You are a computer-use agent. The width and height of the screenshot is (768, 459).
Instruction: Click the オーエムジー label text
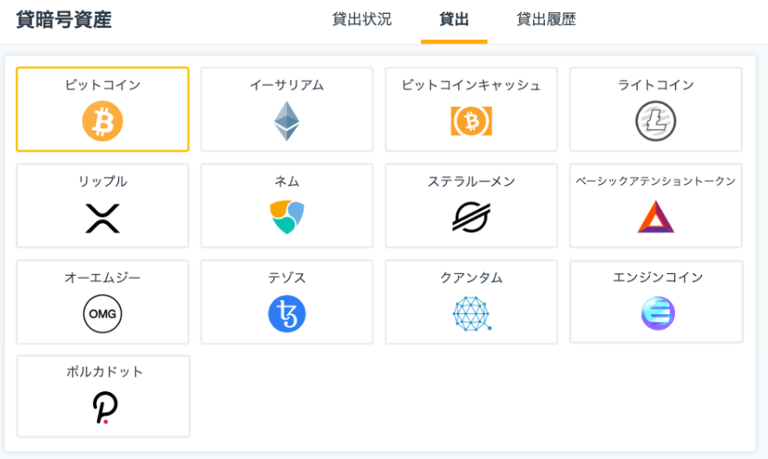click(102, 278)
